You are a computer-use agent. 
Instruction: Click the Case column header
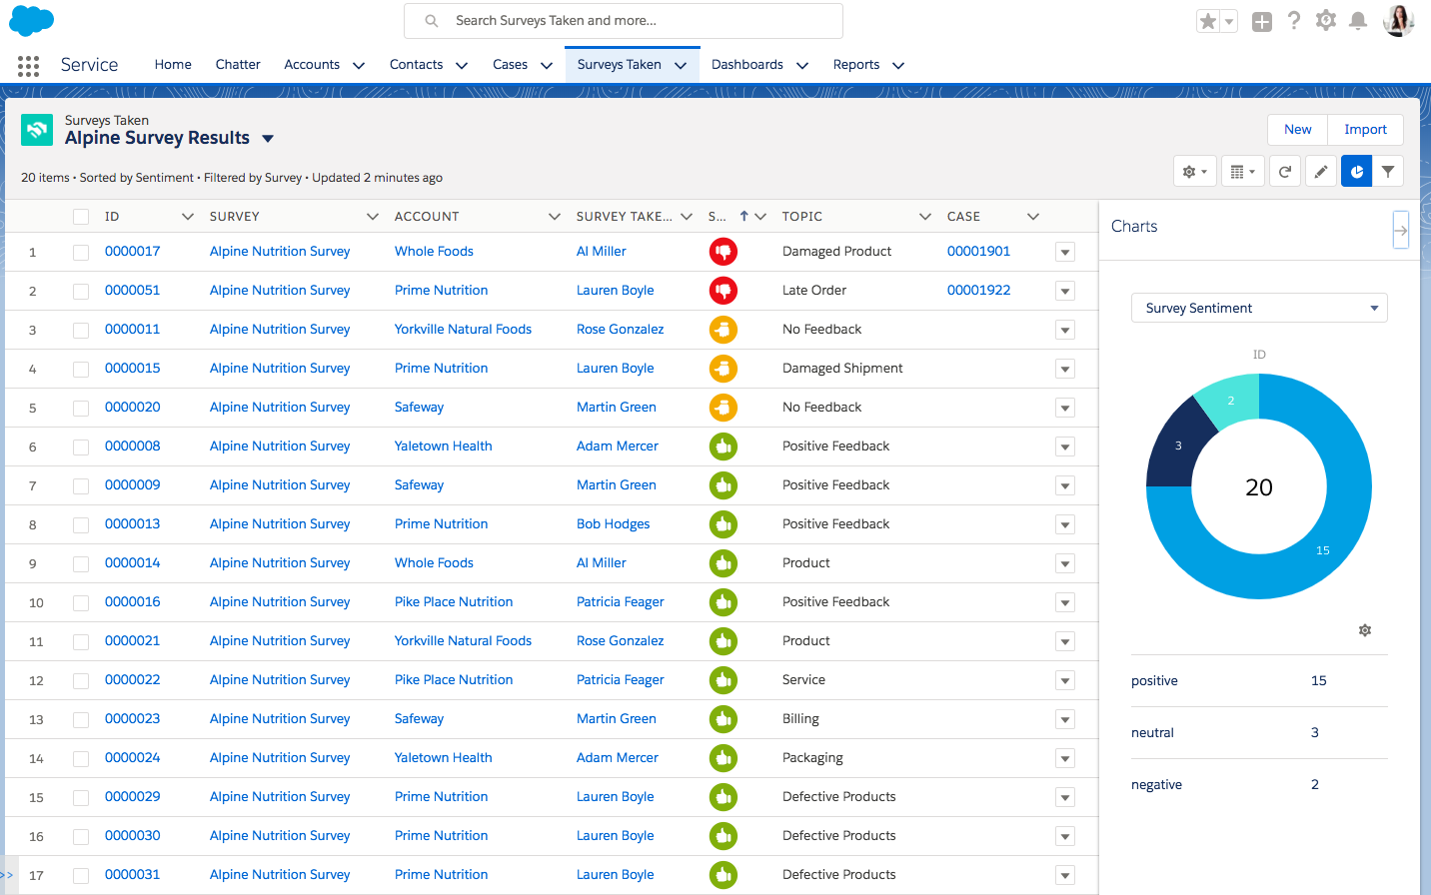pos(963,217)
